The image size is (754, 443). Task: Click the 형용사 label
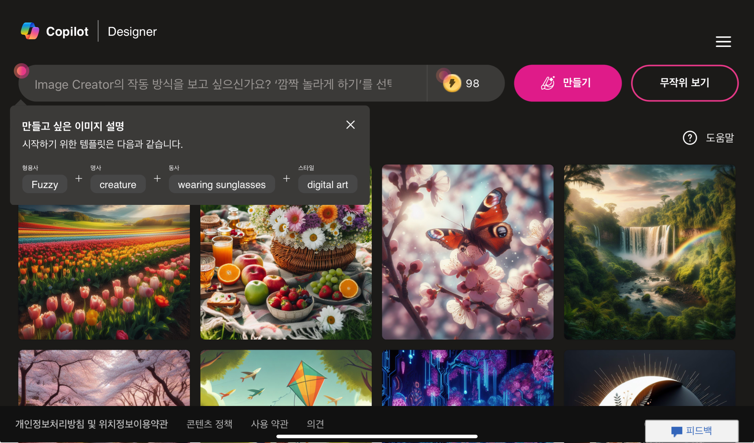click(x=30, y=168)
